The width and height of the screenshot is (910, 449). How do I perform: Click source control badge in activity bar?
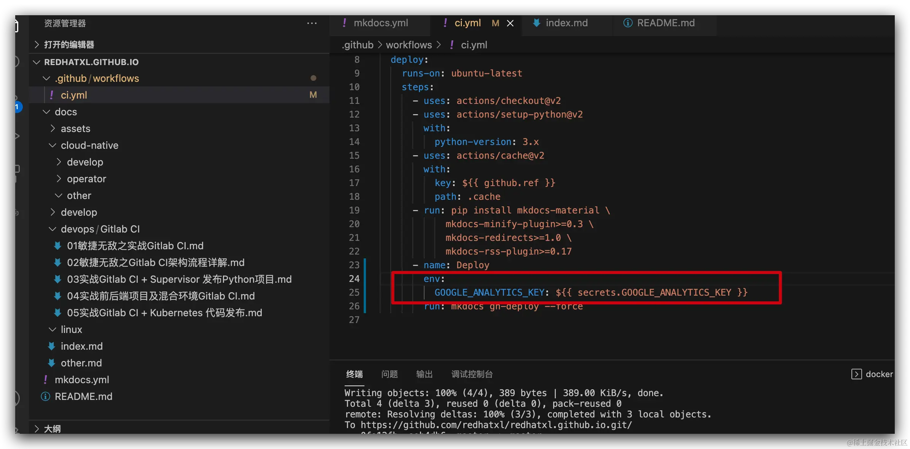click(x=17, y=107)
